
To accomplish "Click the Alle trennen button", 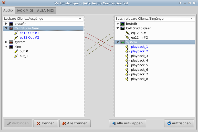I will pos(75,123).
